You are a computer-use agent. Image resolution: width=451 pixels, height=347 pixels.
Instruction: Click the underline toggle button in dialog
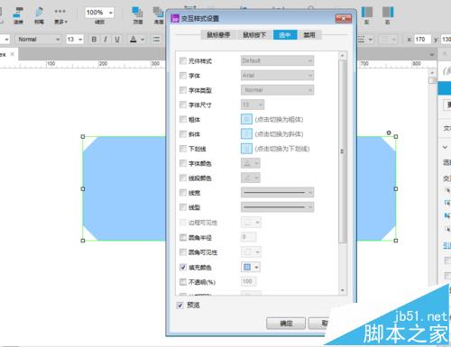[x=246, y=149]
